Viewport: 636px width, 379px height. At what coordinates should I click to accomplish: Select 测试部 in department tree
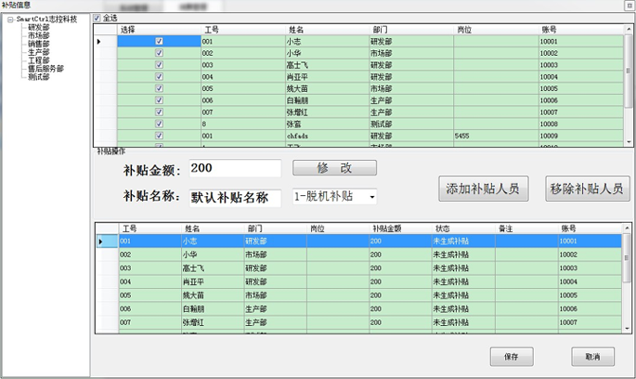coord(39,77)
